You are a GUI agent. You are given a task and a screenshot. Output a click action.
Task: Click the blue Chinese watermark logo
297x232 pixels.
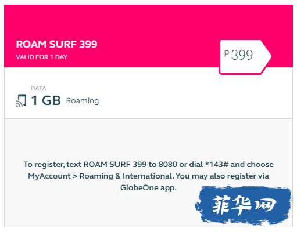(x=244, y=205)
